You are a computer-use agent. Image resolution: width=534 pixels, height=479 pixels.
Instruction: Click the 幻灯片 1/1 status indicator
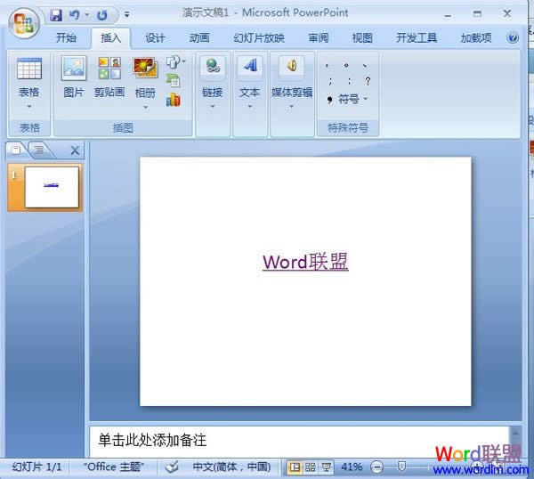36,467
